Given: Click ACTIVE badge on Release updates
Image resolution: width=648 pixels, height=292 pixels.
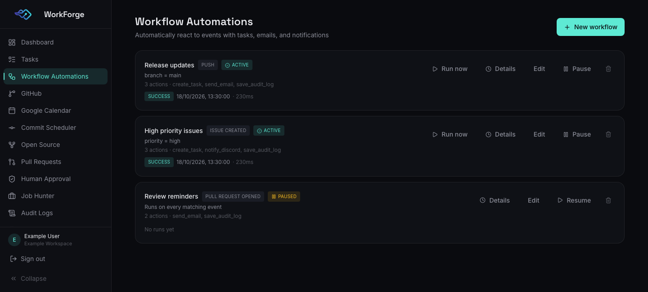Looking at the screenshot, I should [x=237, y=65].
